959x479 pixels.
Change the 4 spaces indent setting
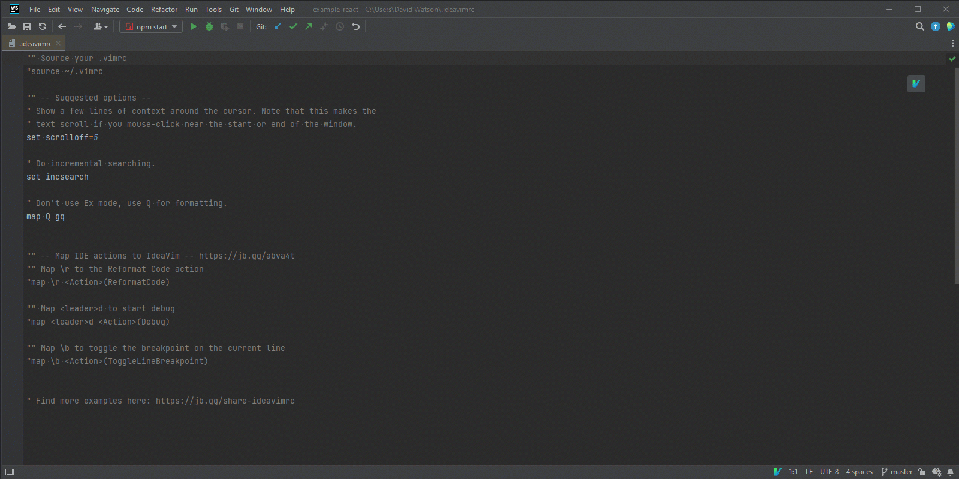pyautogui.click(x=859, y=472)
